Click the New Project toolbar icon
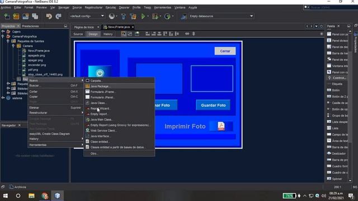 click(16, 16)
